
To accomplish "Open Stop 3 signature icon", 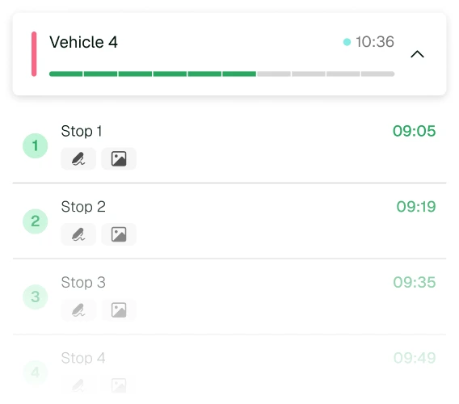I will [78, 310].
